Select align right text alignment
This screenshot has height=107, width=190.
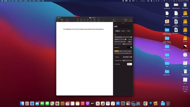(x=125, y=51)
